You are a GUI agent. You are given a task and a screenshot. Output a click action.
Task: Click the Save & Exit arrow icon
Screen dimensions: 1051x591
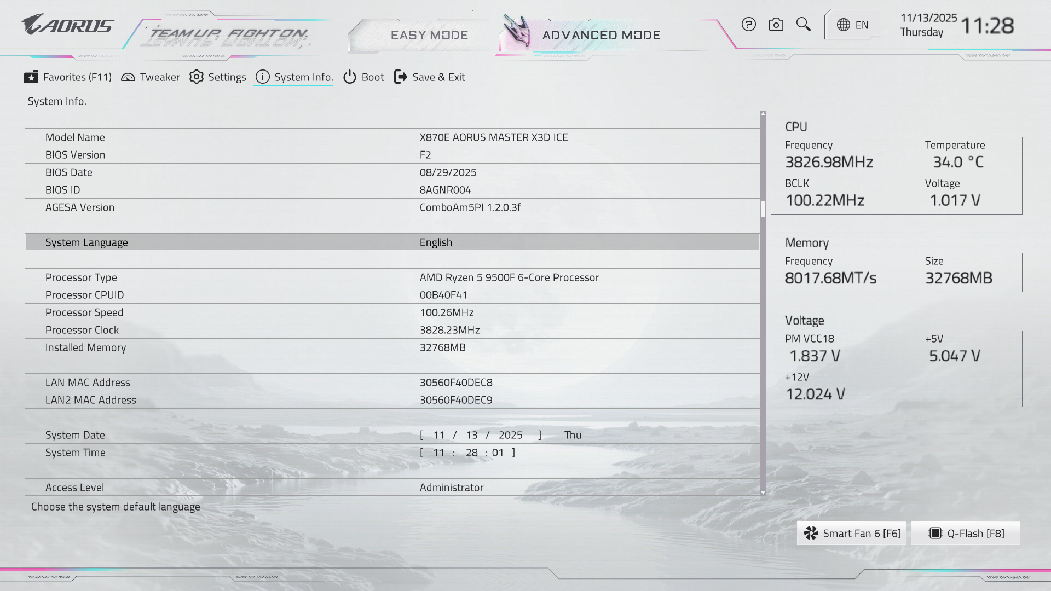pos(401,77)
